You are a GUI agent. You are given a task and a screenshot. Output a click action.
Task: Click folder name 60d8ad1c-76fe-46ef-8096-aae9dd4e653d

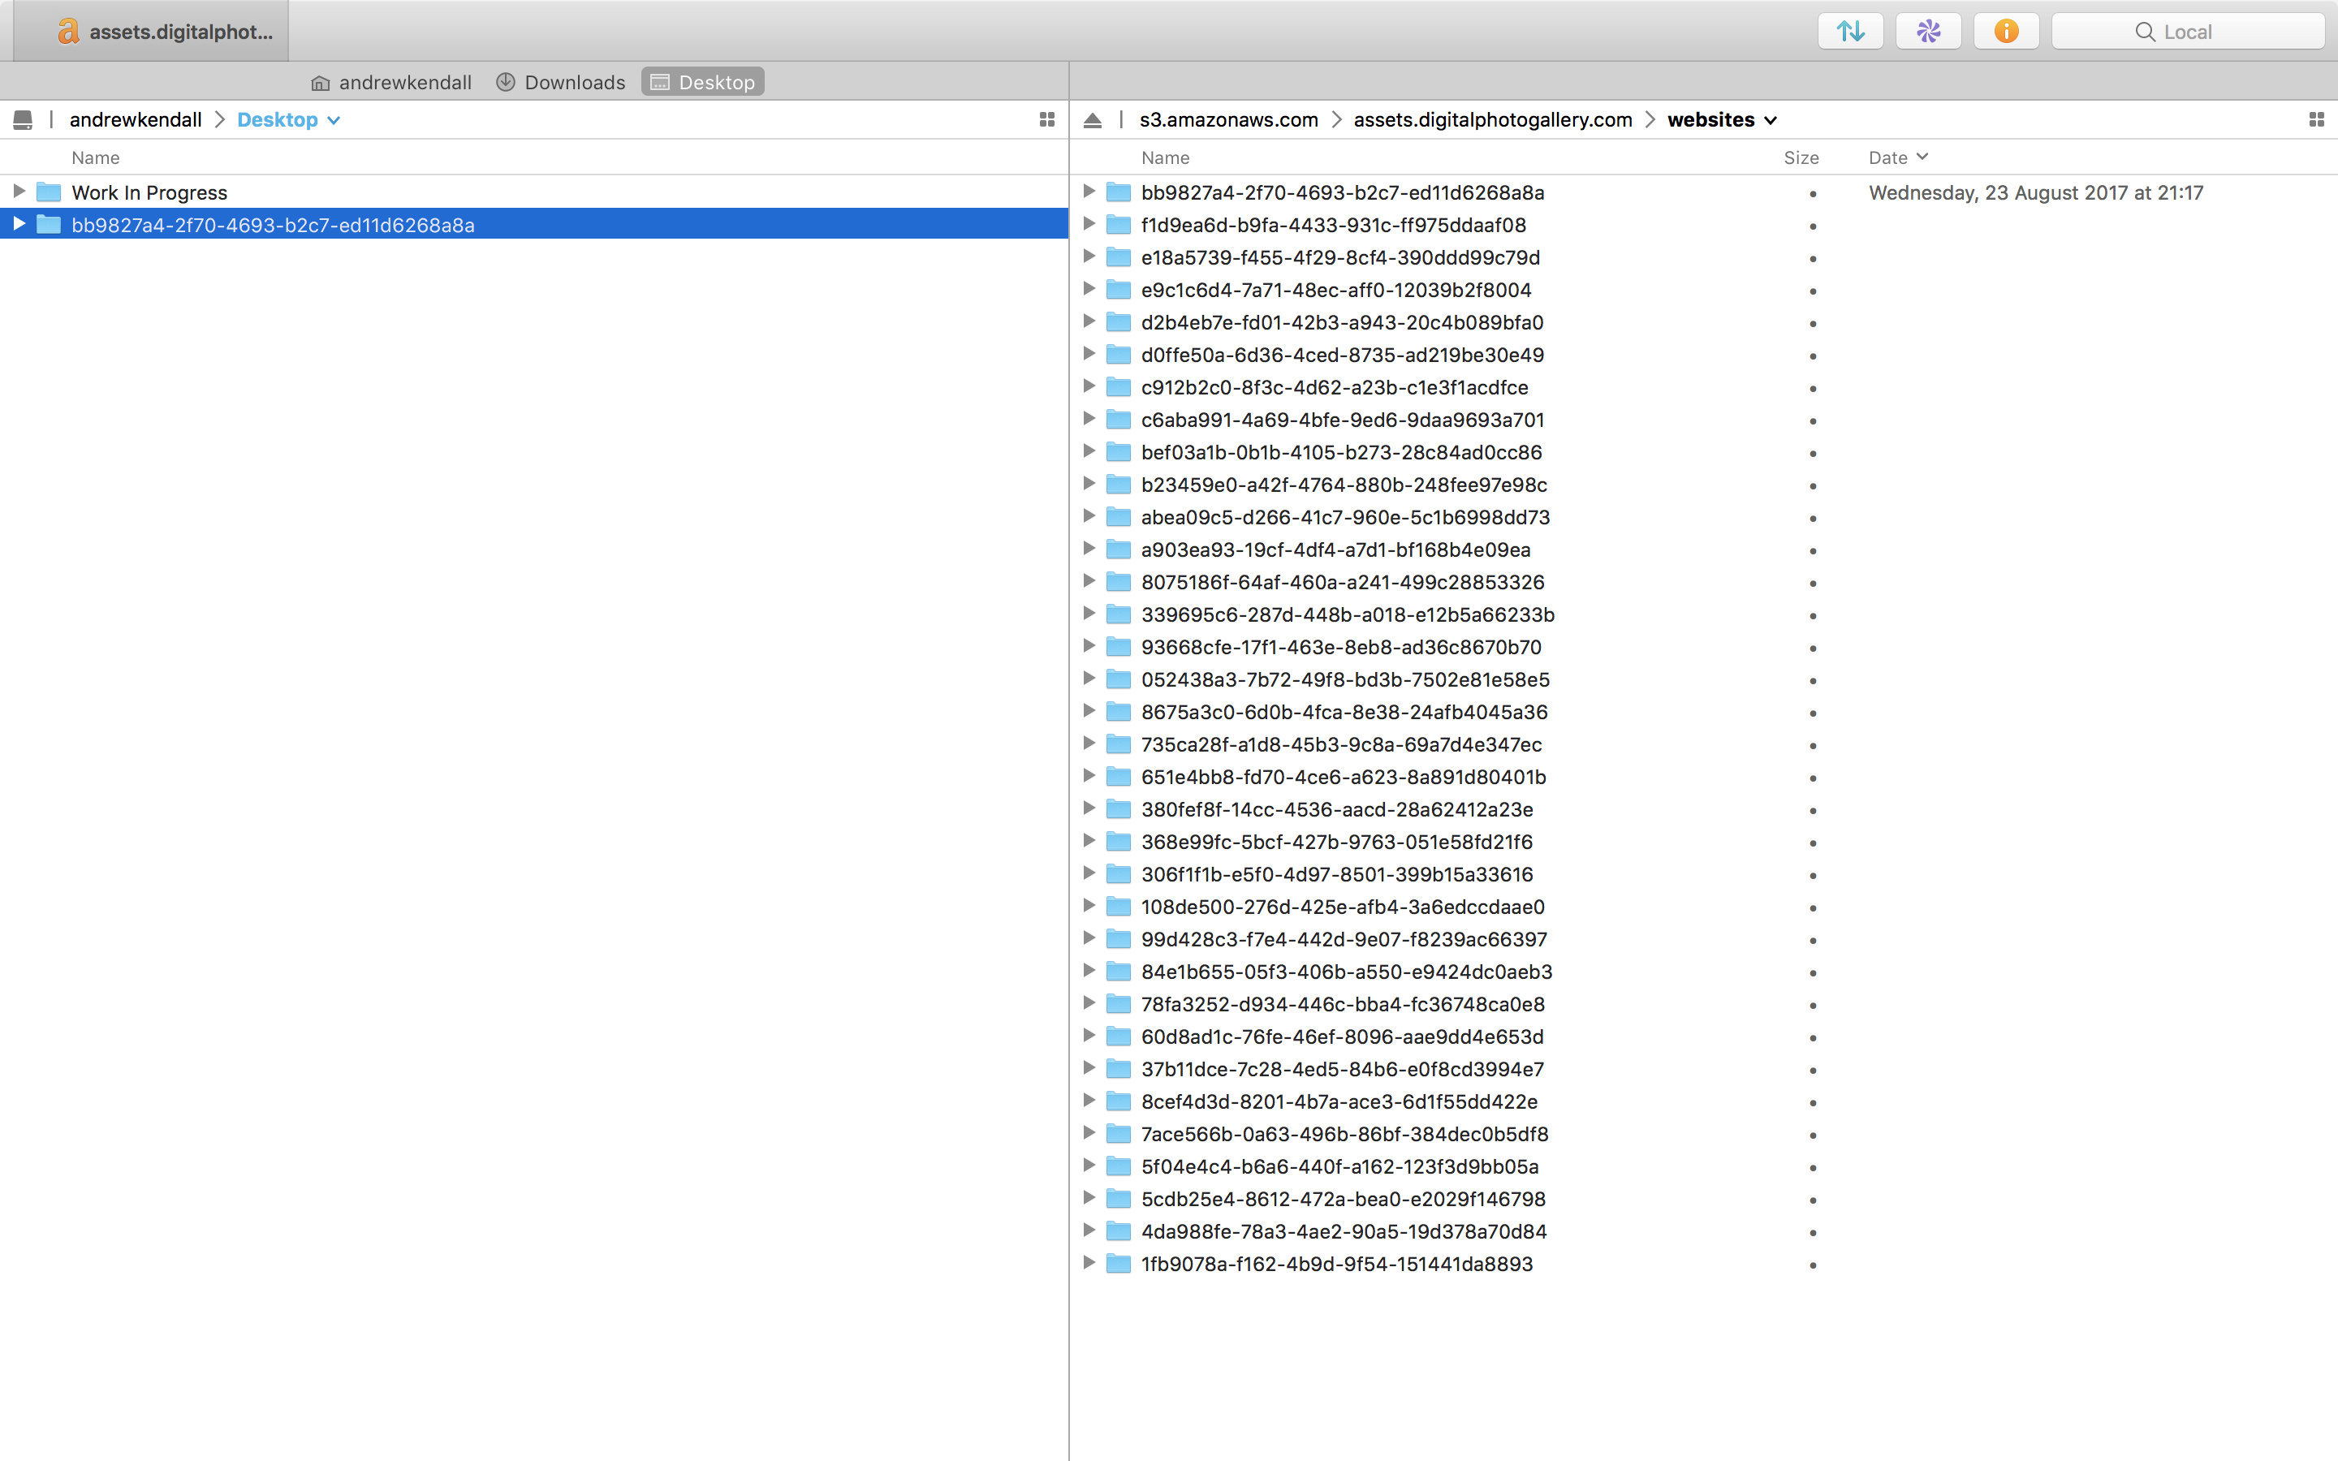1342,1036
